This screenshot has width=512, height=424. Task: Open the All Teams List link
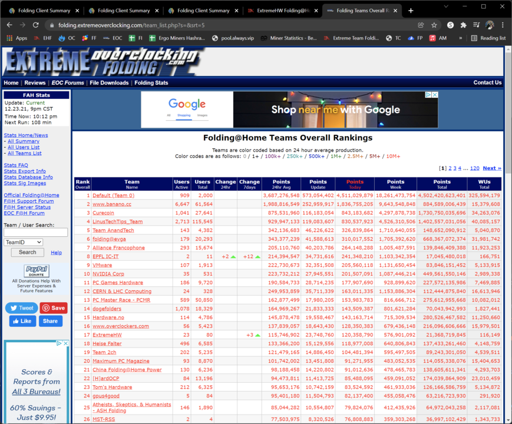[24, 153]
